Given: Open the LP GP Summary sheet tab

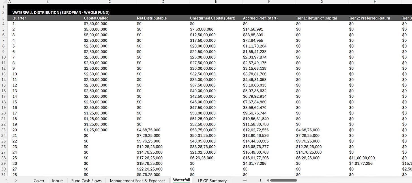Looking at the screenshot, I should pyautogui.click(x=212, y=180).
